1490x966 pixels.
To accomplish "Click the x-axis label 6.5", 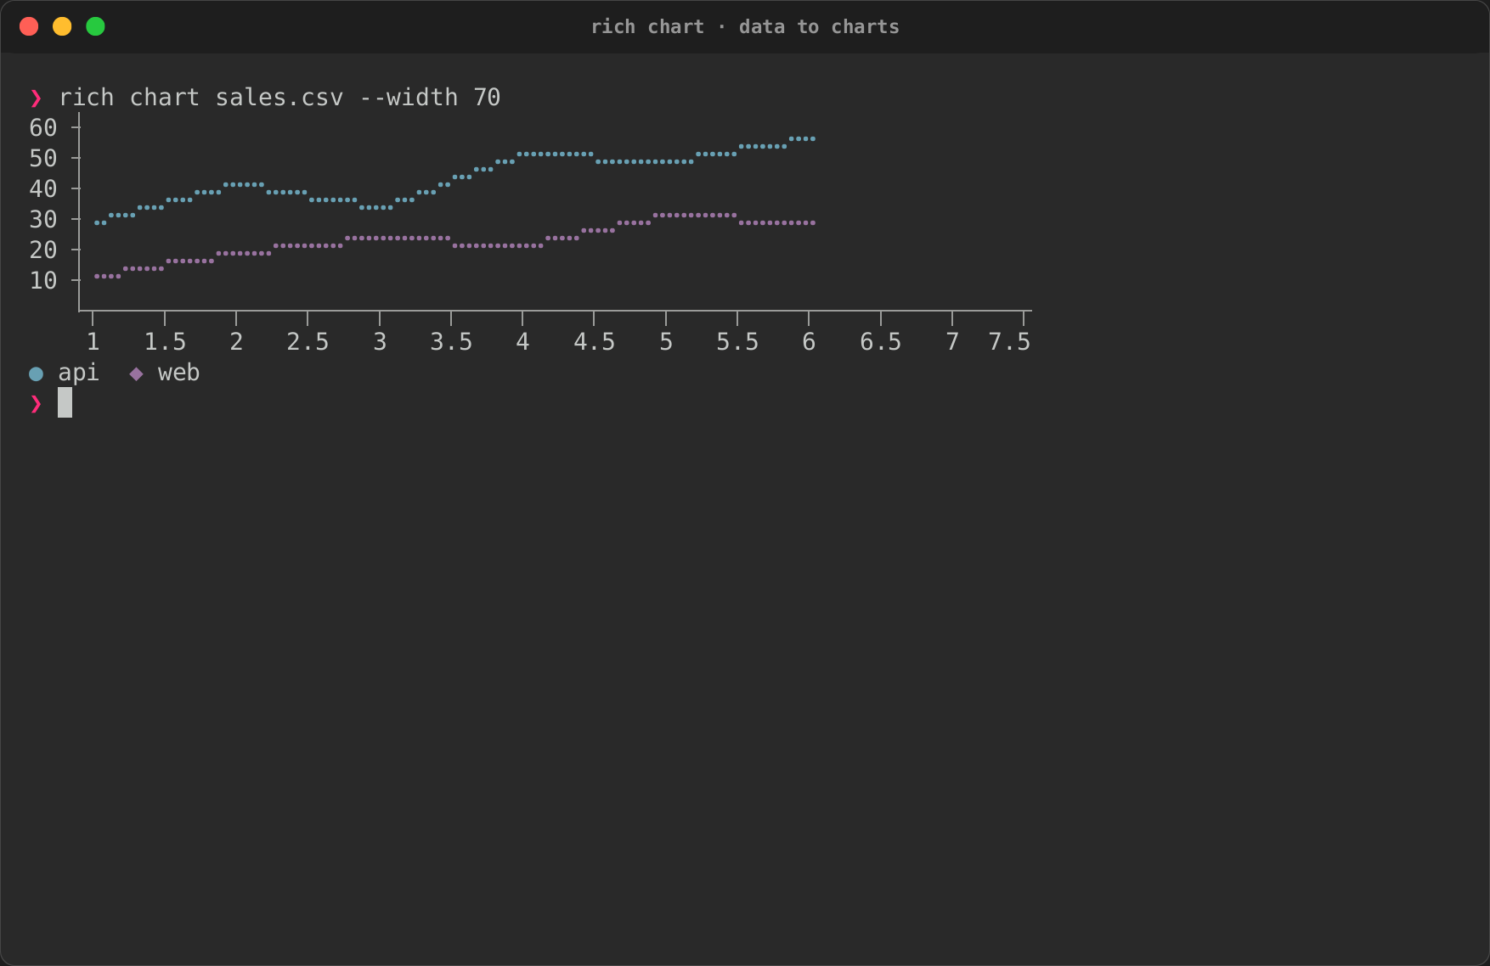I will [881, 341].
